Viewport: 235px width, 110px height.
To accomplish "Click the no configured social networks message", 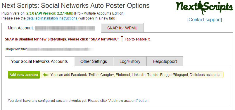I will point(78,101).
